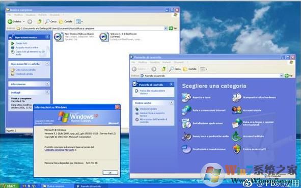Open the address bar dropdown in Musica campione
Screen dimensions: 301x188
[166, 29]
